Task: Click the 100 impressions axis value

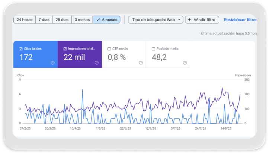Action: [247, 109]
